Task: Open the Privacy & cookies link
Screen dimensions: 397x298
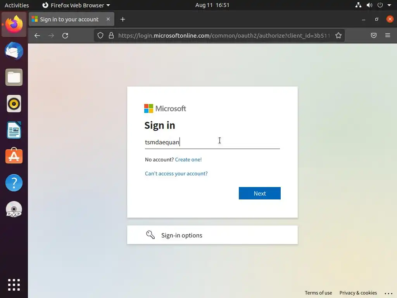Action: tap(358, 293)
